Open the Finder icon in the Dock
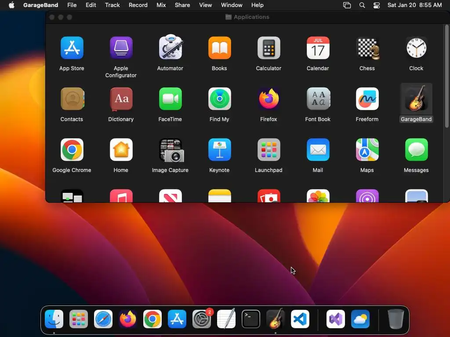Viewport: 450px width, 337px height. click(54, 319)
